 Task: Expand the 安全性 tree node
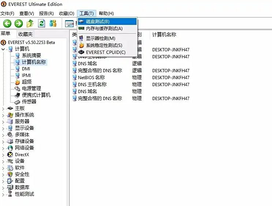(x=3, y=175)
